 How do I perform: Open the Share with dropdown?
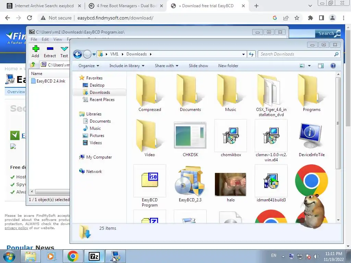[x=167, y=66]
